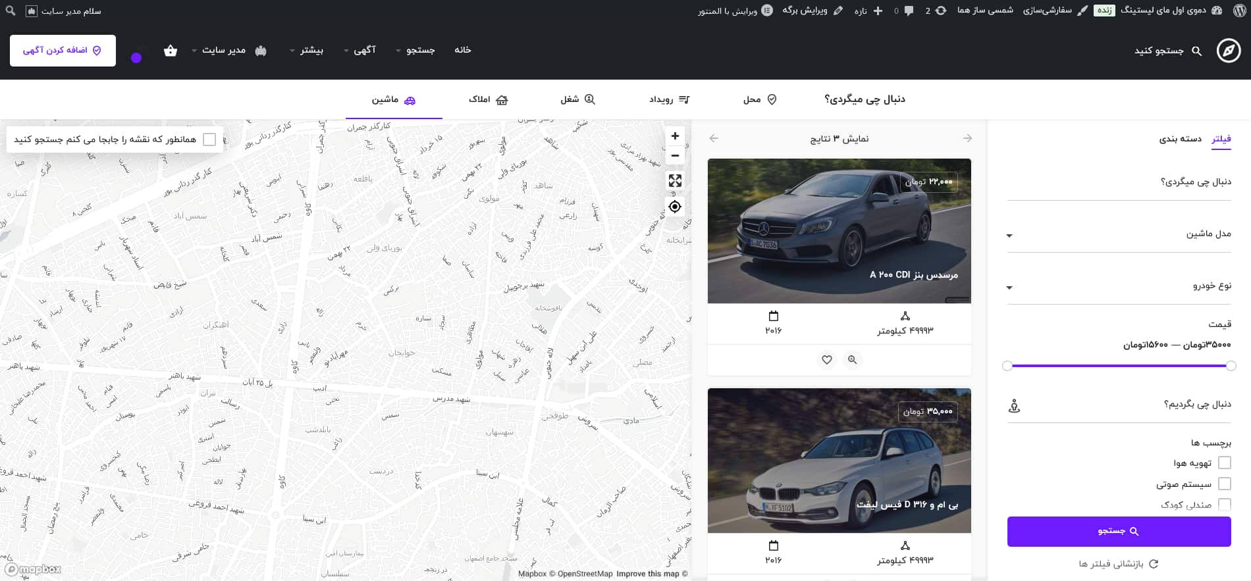Open the OpenStreetMap attribution link
This screenshot has width=1251, height=581.
click(x=581, y=574)
